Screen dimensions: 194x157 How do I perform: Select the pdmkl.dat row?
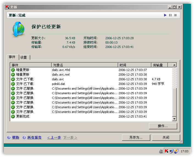[x=91, y=84]
